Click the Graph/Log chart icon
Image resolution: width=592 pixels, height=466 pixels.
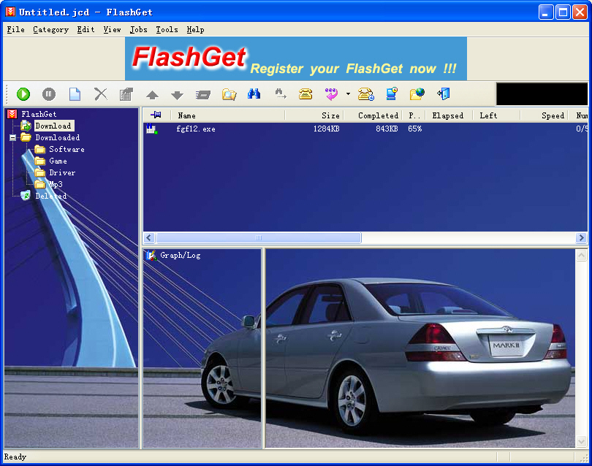click(151, 256)
